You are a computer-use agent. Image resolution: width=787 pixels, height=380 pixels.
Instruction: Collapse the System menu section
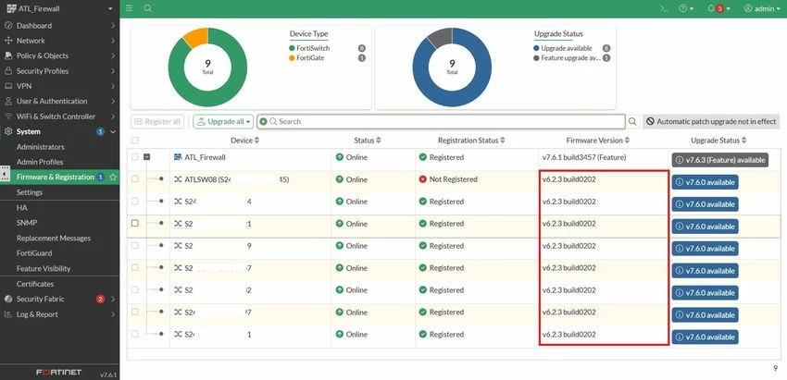60,131
